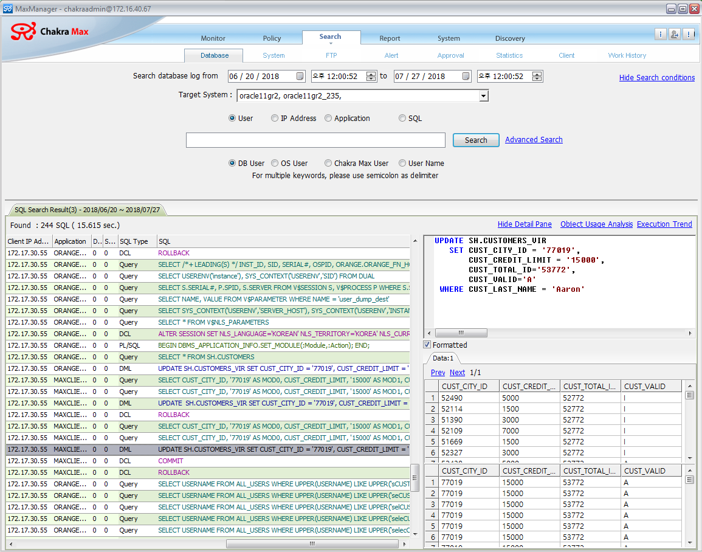Click the CUST_CITY_ID header in upper data grid
Image resolution: width=702 pixels, height=552 pixels.
(x=469, y=387)
